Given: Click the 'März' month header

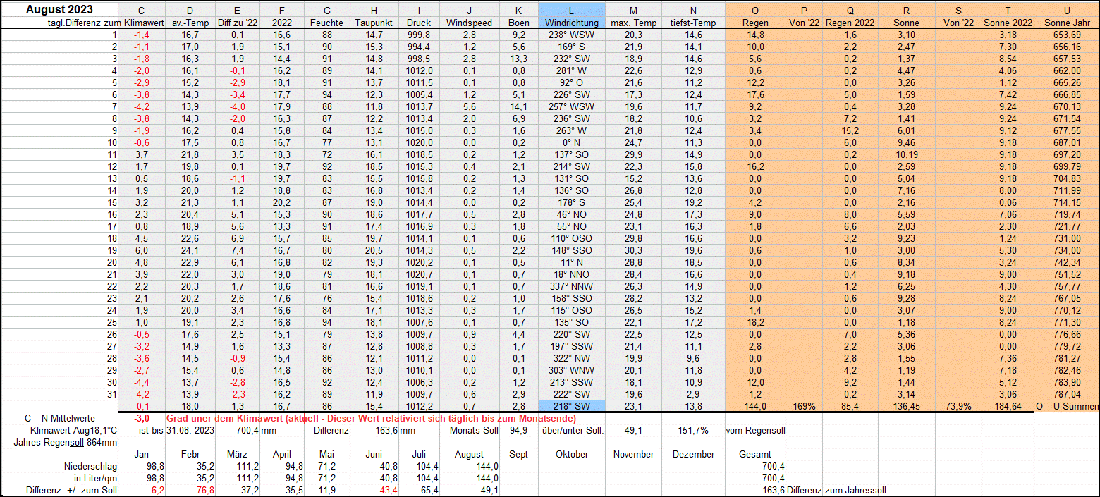Looking at the screenshot, I should coord(236,454).
